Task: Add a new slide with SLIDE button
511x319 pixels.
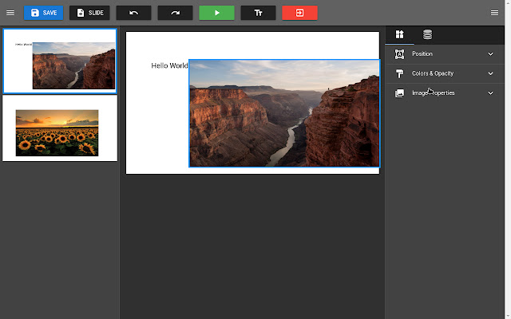Action: 89,13
